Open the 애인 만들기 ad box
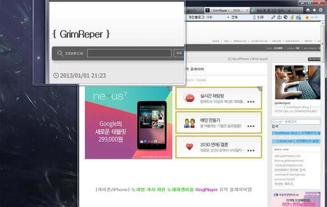The height and width of the screenshot is (207, 327). click(218, 123)
